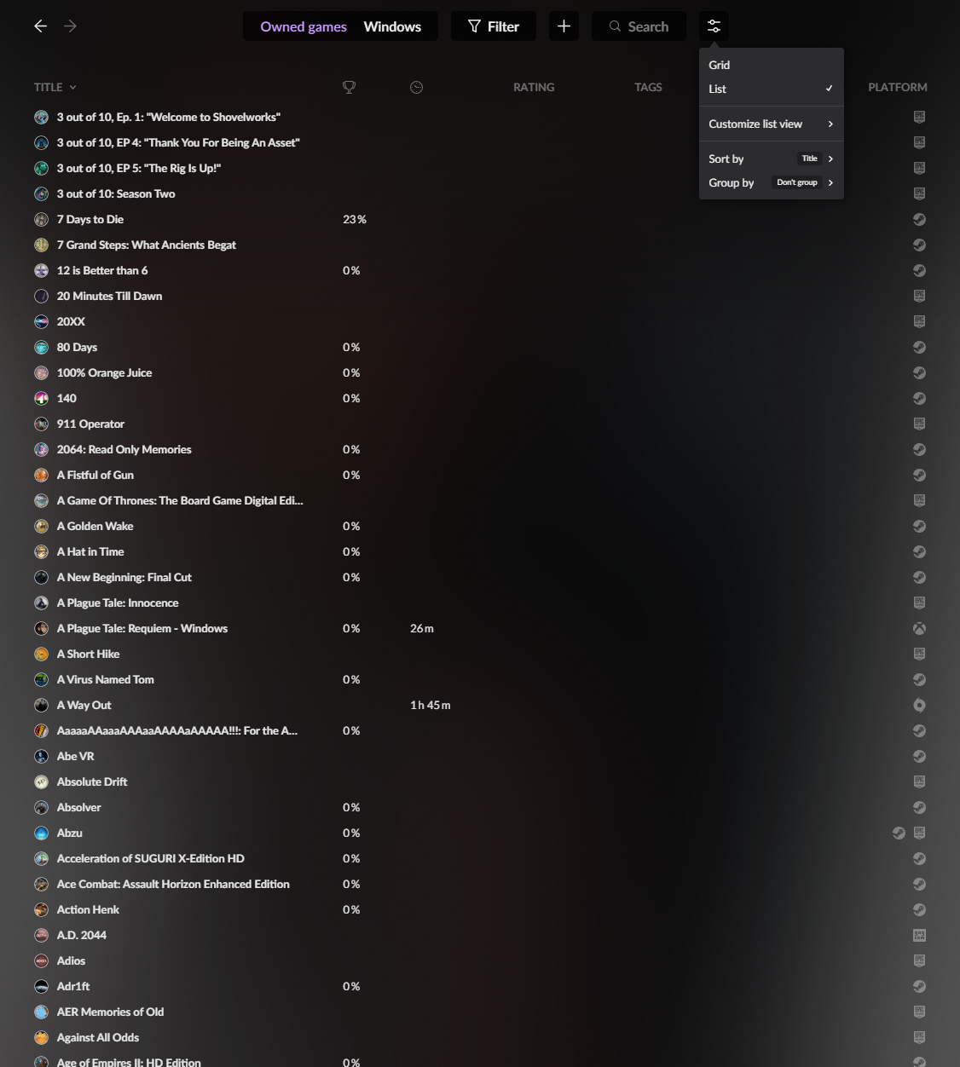Open "7 Grand Steps: What Ancients Begat"
Screen dimensions: 960x1067
coord(147,245)
